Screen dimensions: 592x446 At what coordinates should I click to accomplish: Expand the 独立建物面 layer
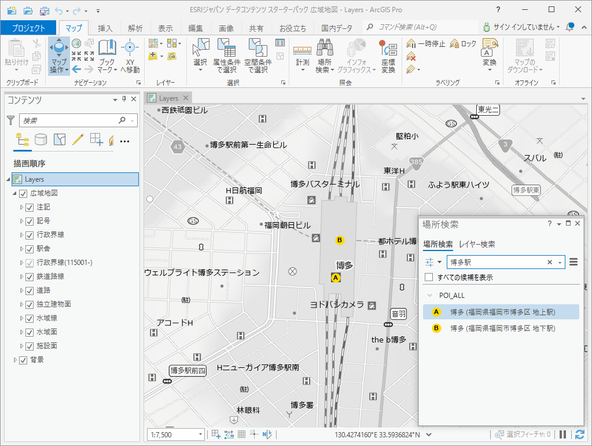(x=21, y=304)
